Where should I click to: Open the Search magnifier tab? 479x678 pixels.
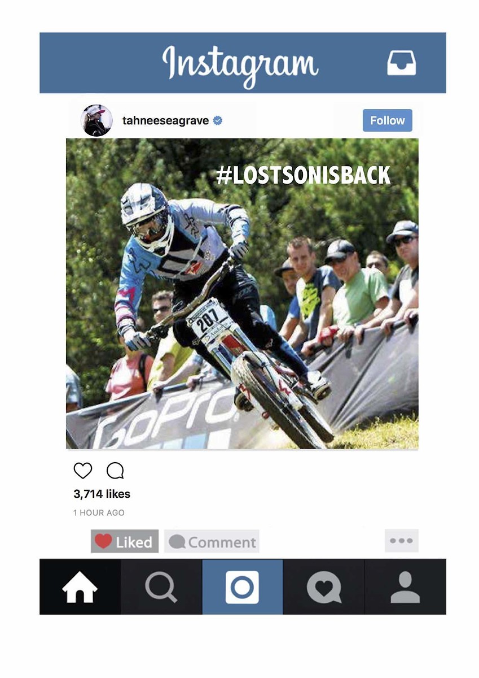tap(161, 587)
